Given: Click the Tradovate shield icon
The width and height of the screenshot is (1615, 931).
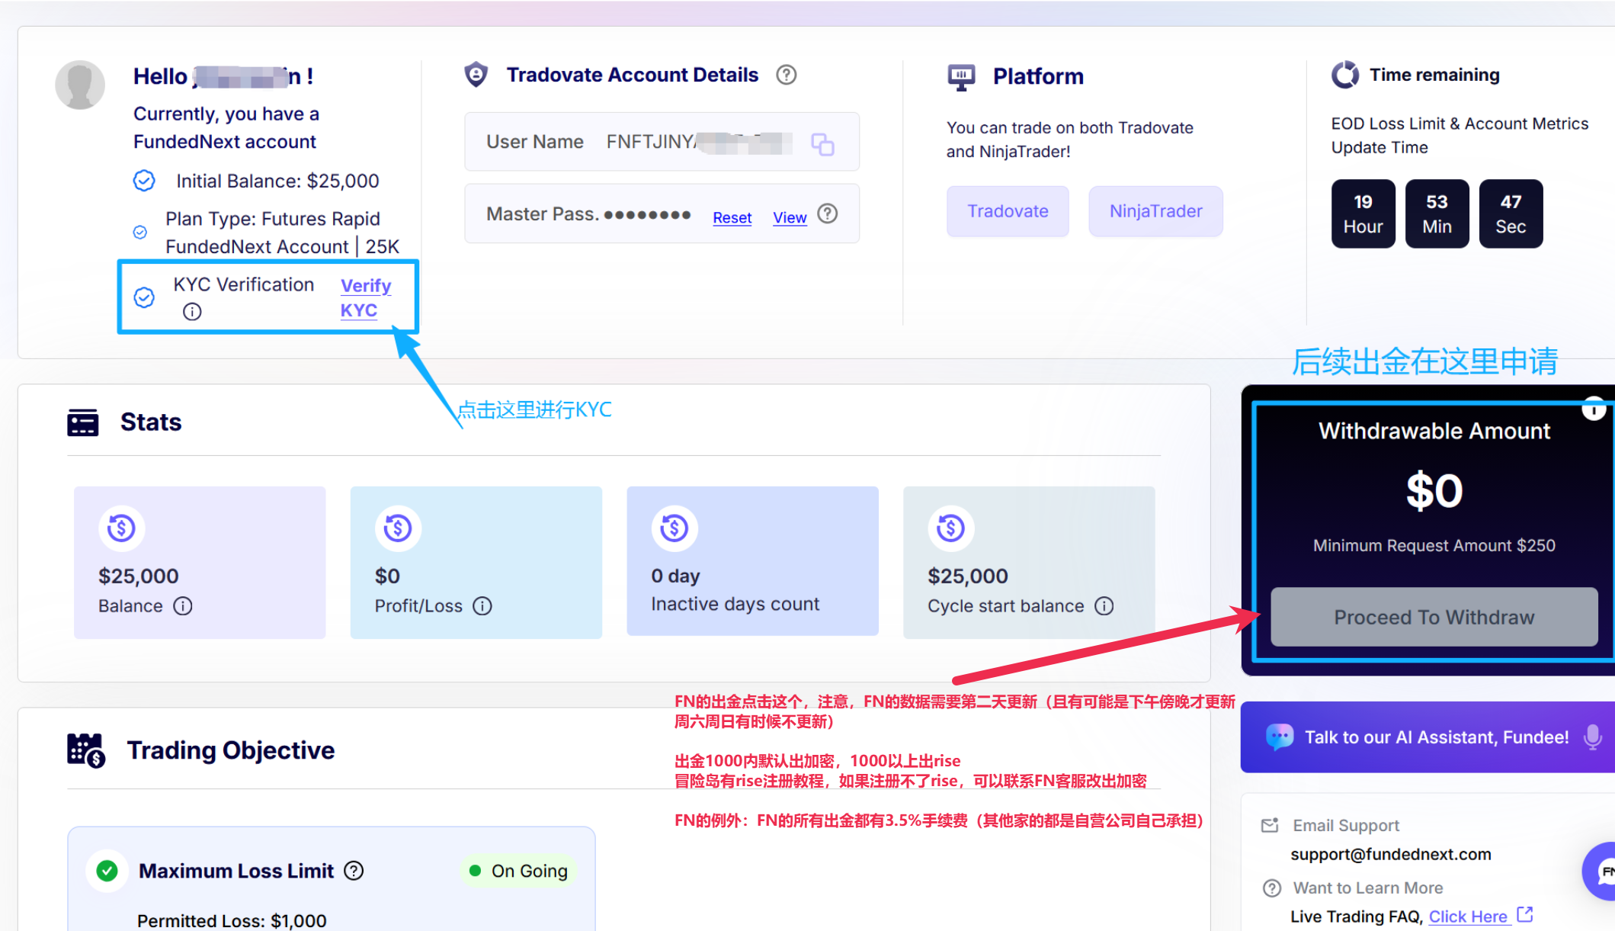Looking at the screenshot, I should [476, 75].
